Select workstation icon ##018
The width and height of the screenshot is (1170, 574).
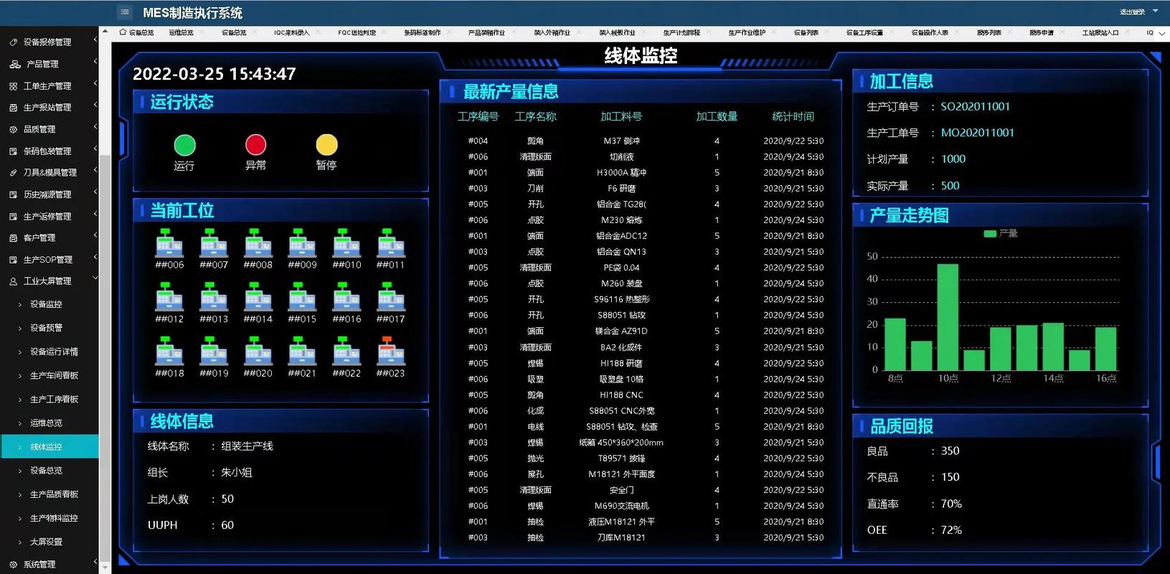[x=170, y=351]
